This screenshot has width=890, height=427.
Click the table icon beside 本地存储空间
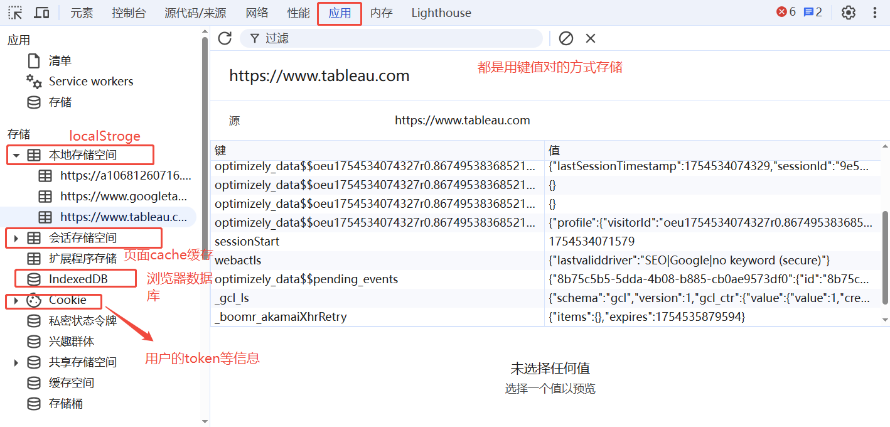34,154
